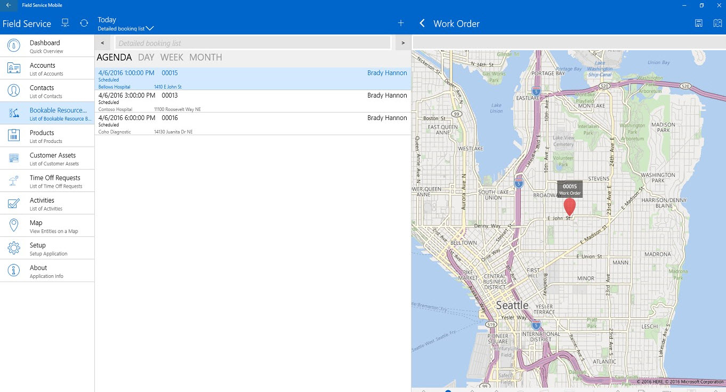This screenshot has width=726, height=392.
Task: Open Customer Assets in the sidebar
Action: [47, 158]
